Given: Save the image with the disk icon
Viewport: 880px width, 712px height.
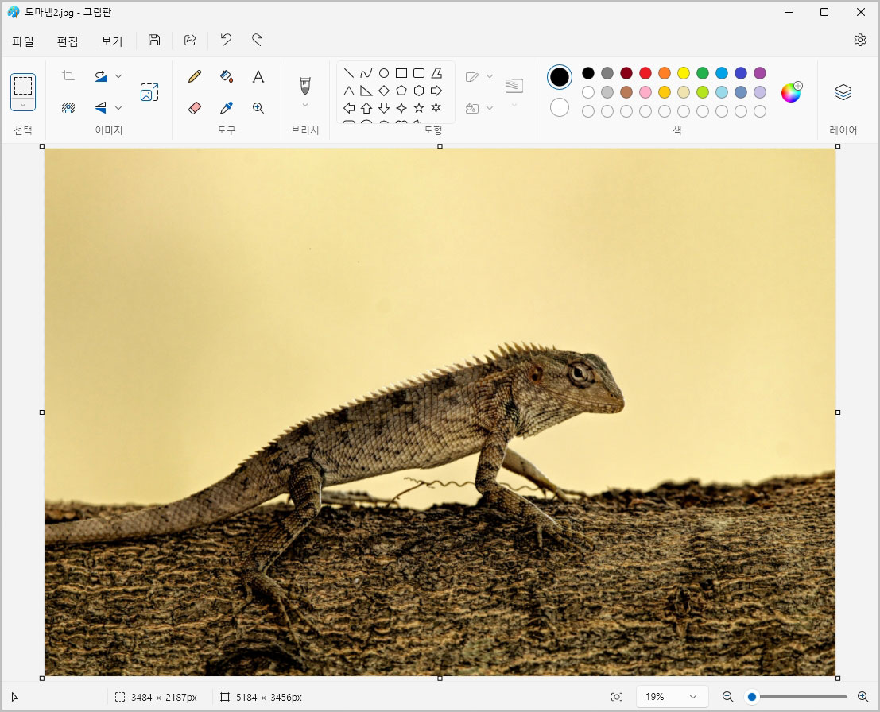Looking at the screenshot, I should click(153, 40).
